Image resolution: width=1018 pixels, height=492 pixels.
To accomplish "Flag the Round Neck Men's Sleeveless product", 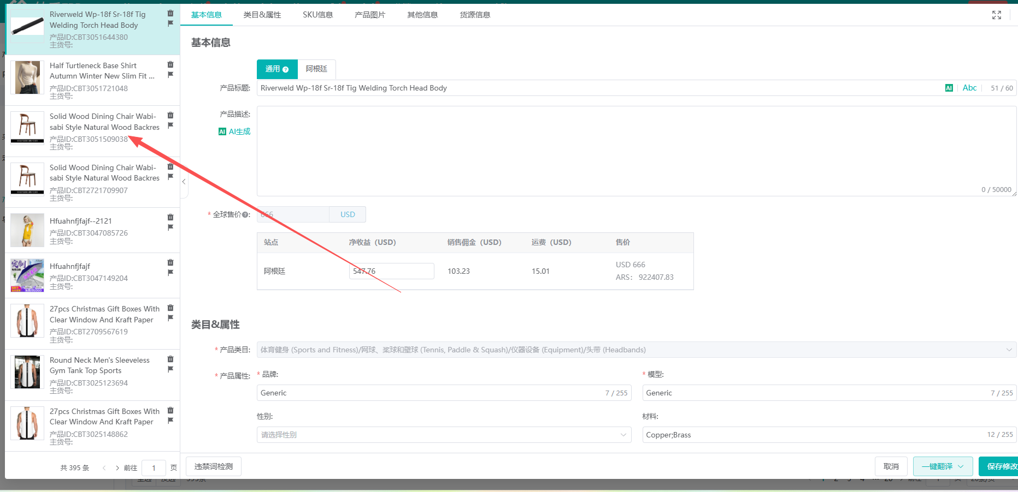I will [x=170, y=369].
